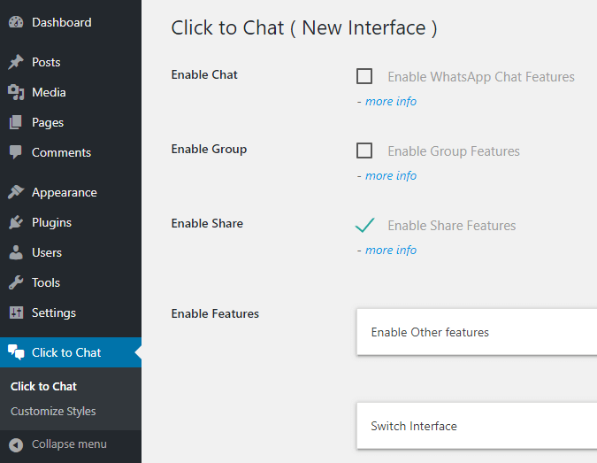Open more info link under Enable Group
The image size is (597, 463).
tap(391, 175)
